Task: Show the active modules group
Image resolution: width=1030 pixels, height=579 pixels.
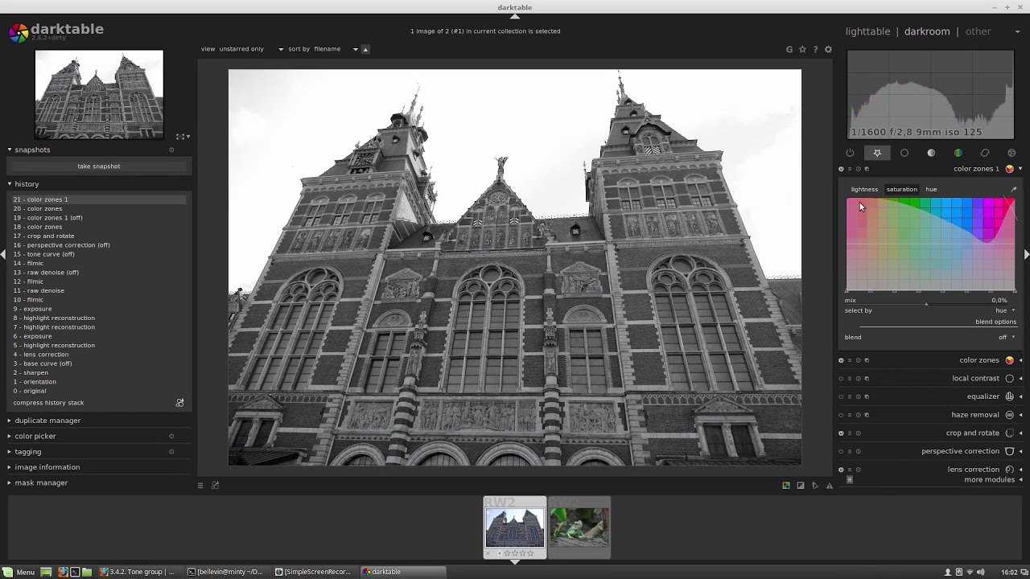Action: [x=850, y=153]
